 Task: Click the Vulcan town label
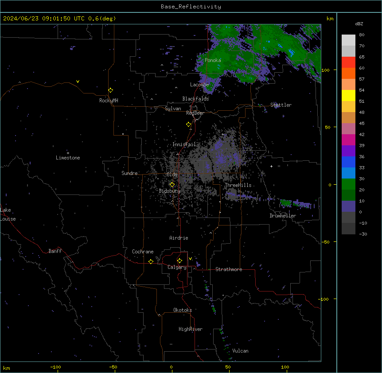[241, 351]
